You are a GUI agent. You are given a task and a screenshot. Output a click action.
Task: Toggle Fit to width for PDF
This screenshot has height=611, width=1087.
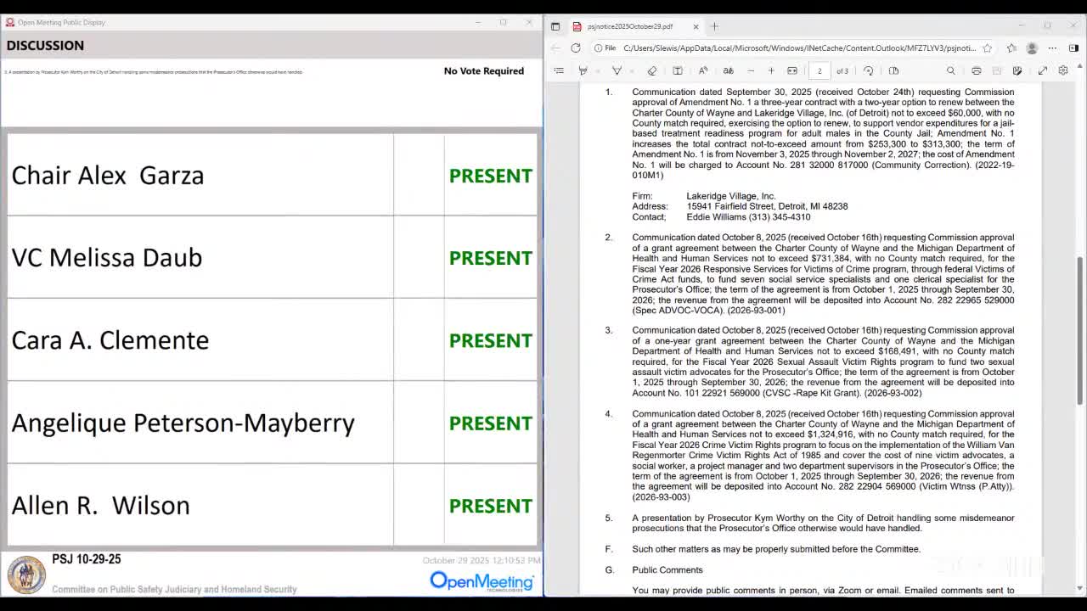pos(792,70)
